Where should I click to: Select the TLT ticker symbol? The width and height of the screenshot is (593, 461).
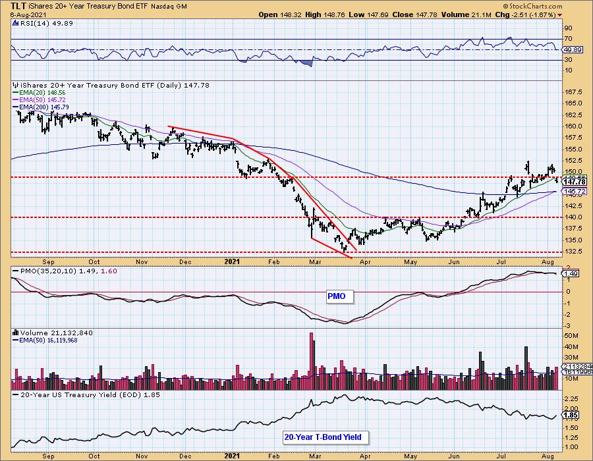(18, 6)
